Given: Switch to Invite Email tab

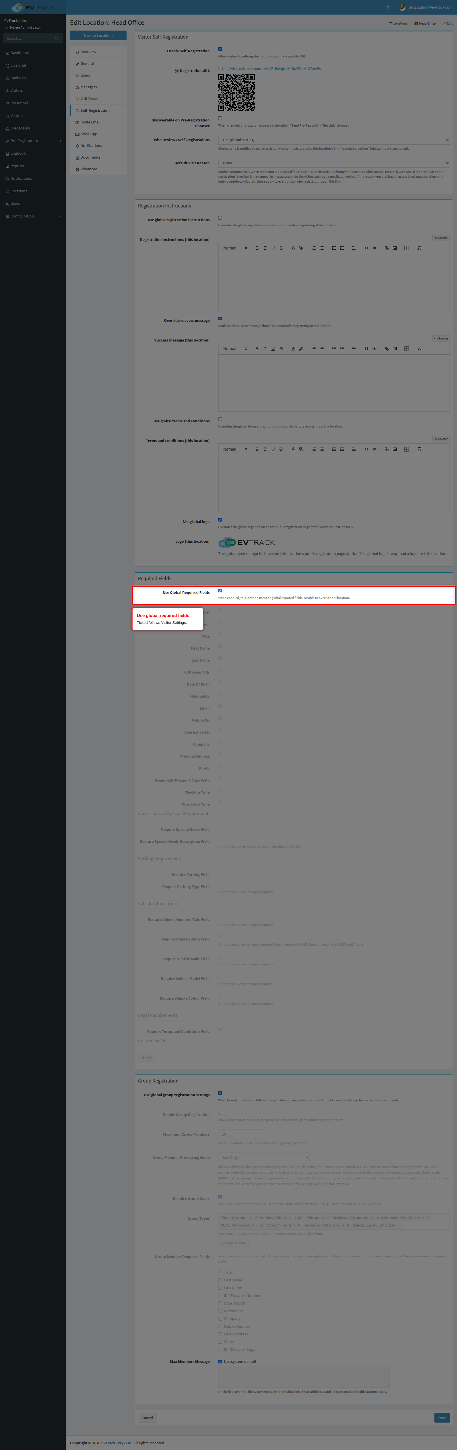Looking at the screenshot, I should pos(98,122).
